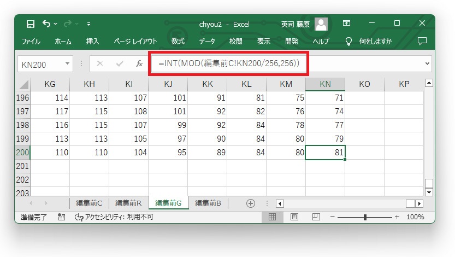Select column header KJ
This screenshot has height=257, width=455.
[168, 84]
